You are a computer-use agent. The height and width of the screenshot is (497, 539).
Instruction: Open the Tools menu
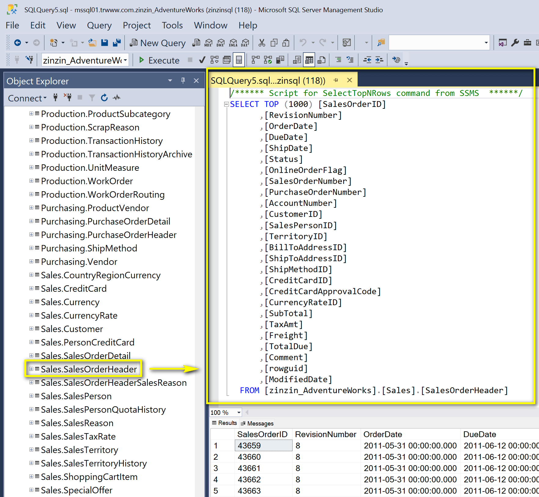[172, 25]
